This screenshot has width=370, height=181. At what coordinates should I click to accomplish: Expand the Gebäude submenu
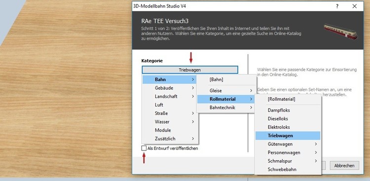point(170,88)
